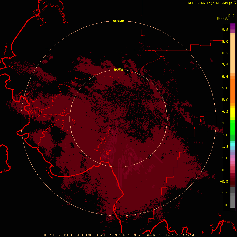
Task: Select the 1.0 value on the scale
Action: [x=225, y=158]
